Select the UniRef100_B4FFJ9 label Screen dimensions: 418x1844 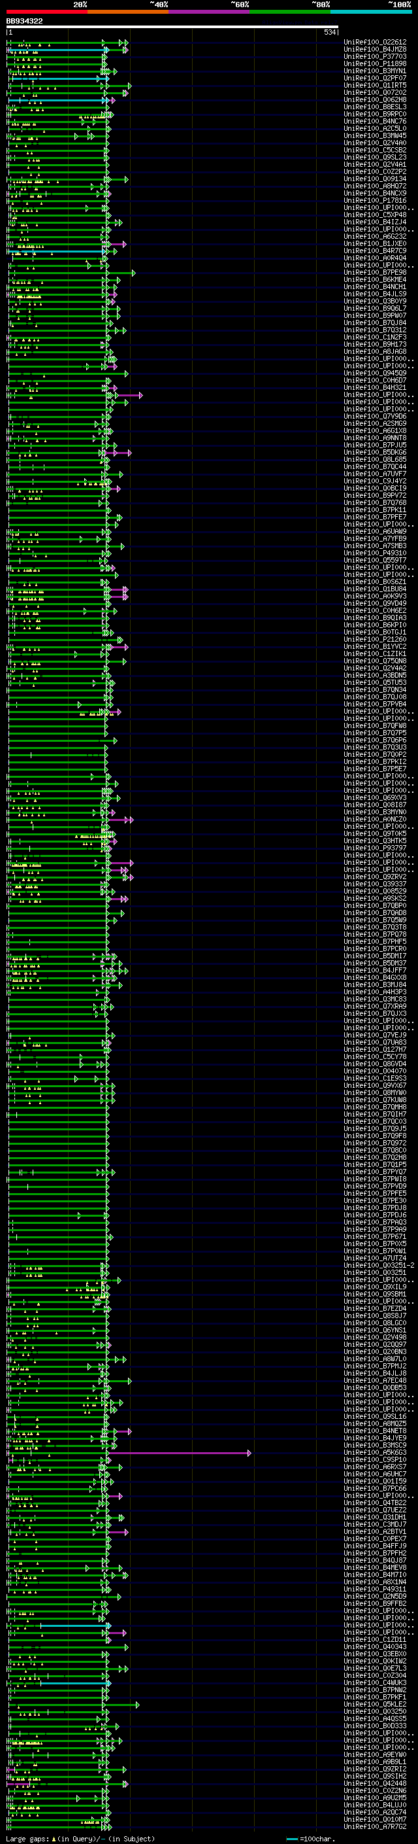tap(375, 1546)
